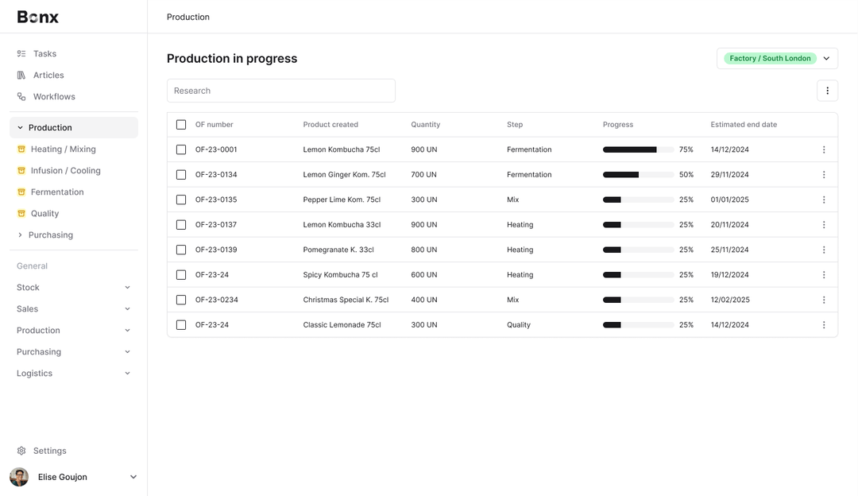Screen dimensions: 858x496
Task: Click the Quality step icon
Action: click(22, 213)
